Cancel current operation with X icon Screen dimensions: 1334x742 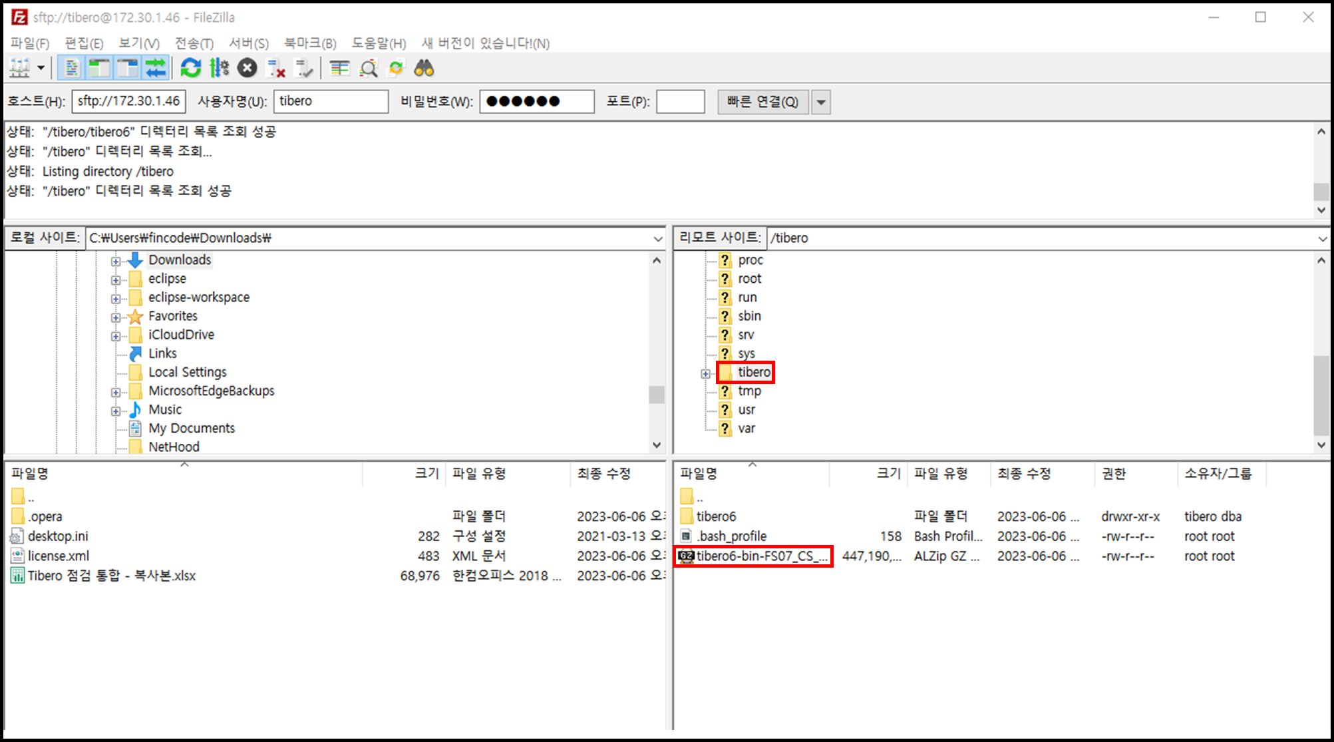click(x=247, y=68)
